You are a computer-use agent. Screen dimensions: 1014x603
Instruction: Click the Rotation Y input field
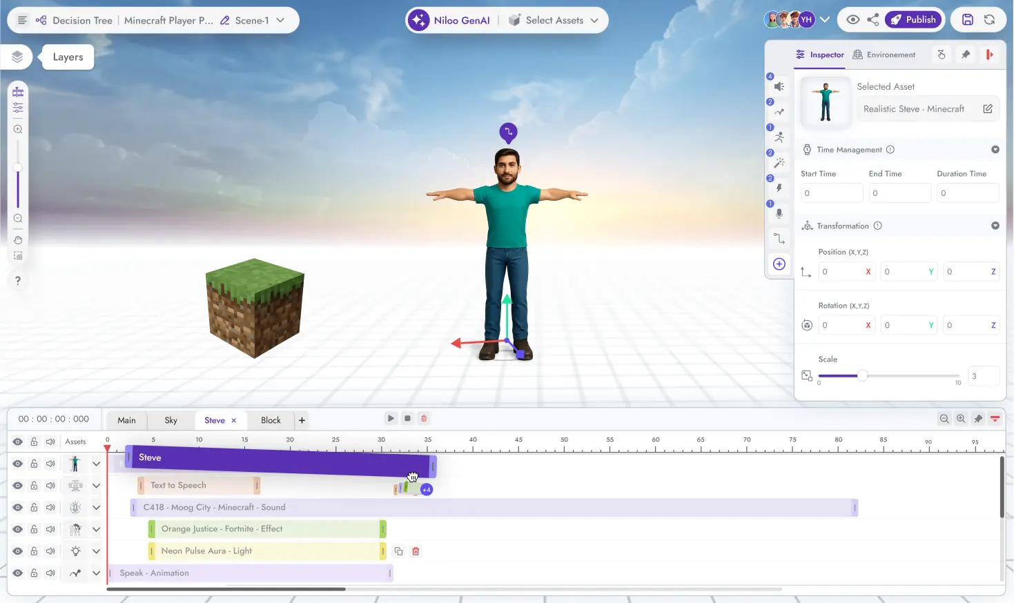point(909,325)
